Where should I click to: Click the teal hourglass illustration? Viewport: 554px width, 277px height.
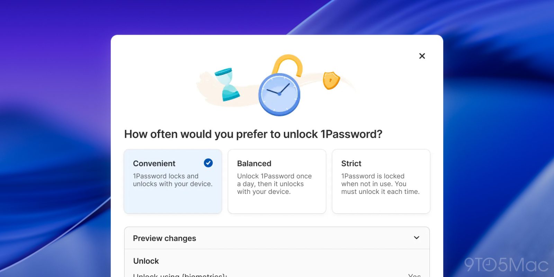tap(227, 84)
